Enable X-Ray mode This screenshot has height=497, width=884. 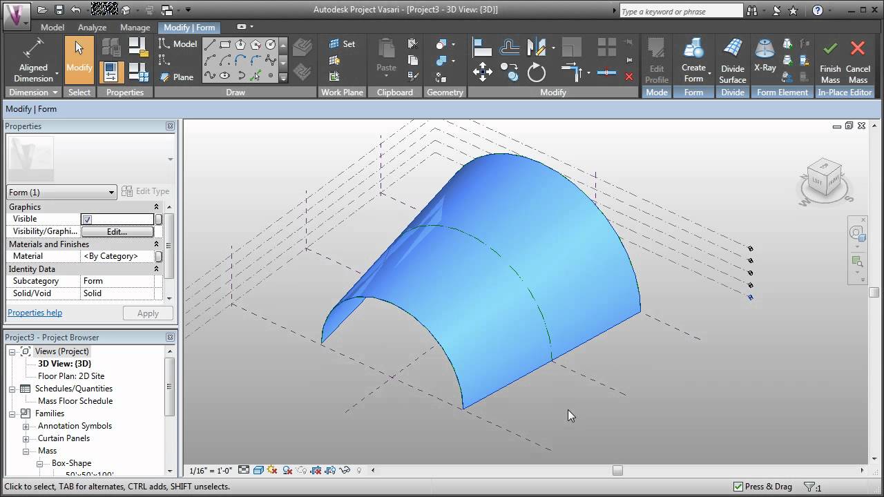point(765,55)
